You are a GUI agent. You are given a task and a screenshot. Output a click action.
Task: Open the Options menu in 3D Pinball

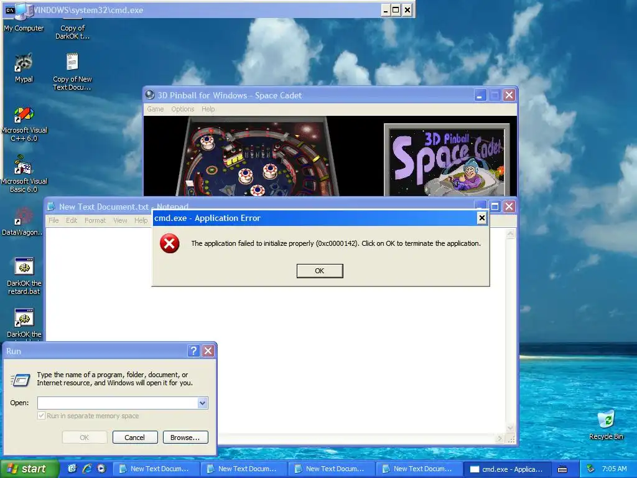pos(183,109)
